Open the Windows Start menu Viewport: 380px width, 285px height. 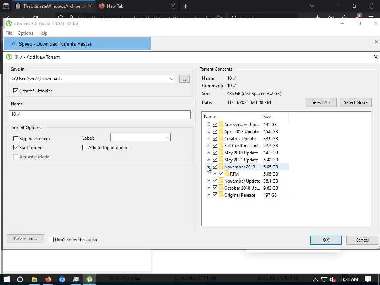[7, 279]
